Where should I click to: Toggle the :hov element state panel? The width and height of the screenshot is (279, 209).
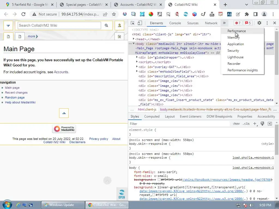click(236, 124)
